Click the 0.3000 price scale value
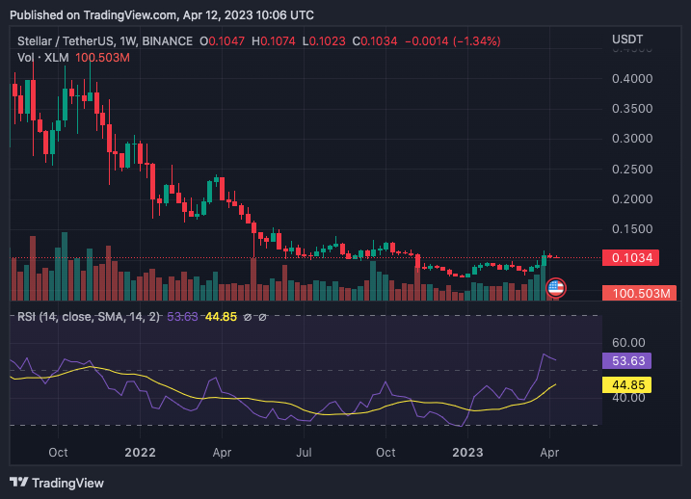The image size is (691, 499). (632, 139)
